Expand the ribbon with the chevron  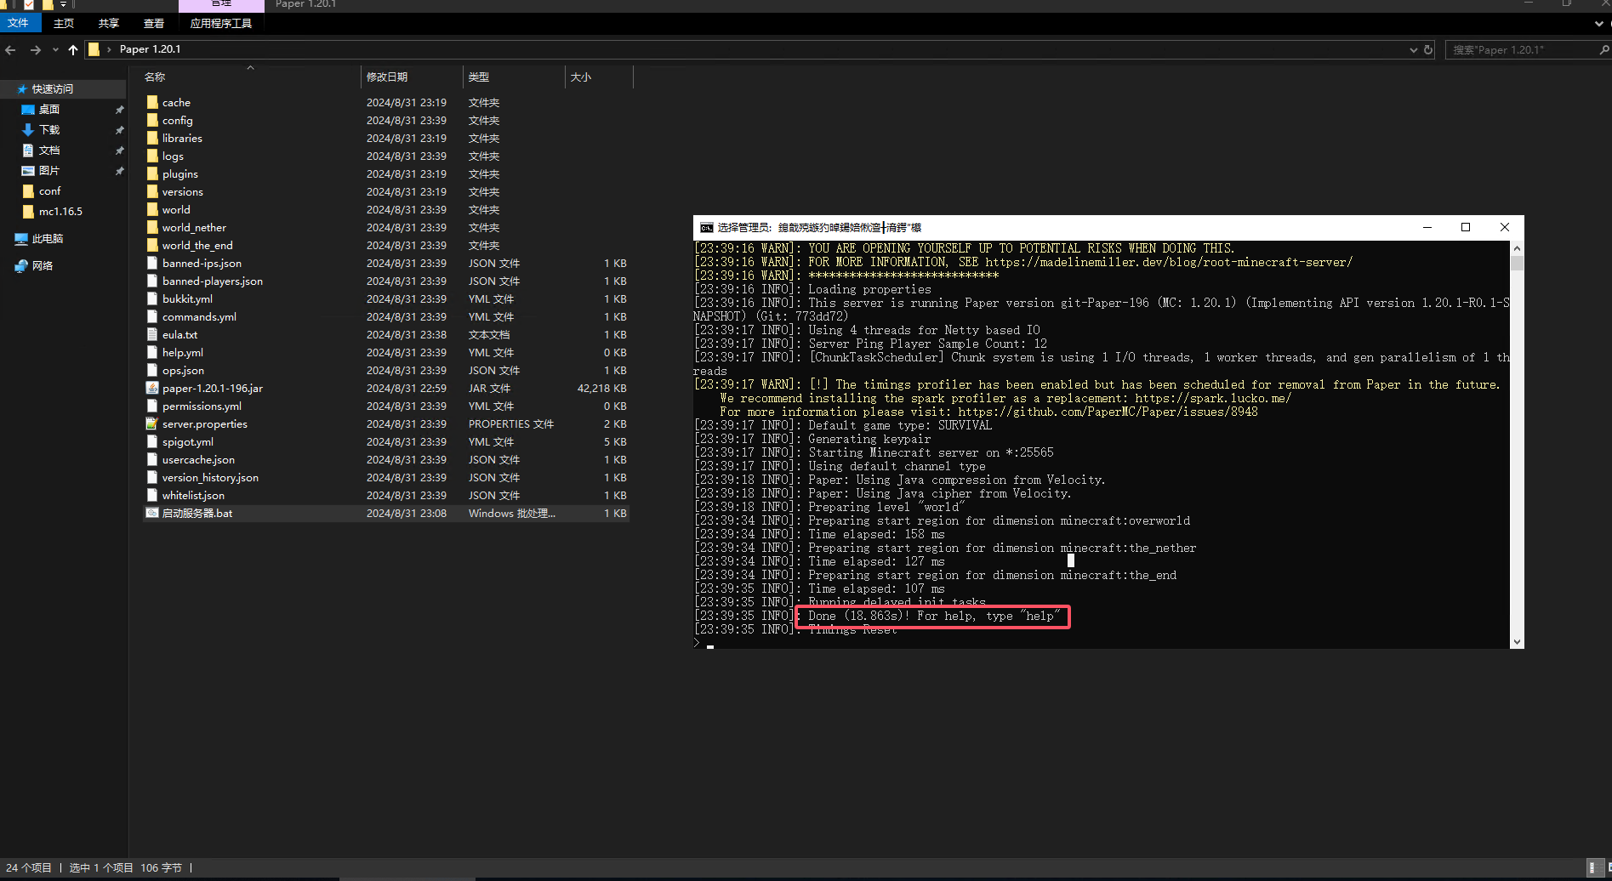point(1599,23)
